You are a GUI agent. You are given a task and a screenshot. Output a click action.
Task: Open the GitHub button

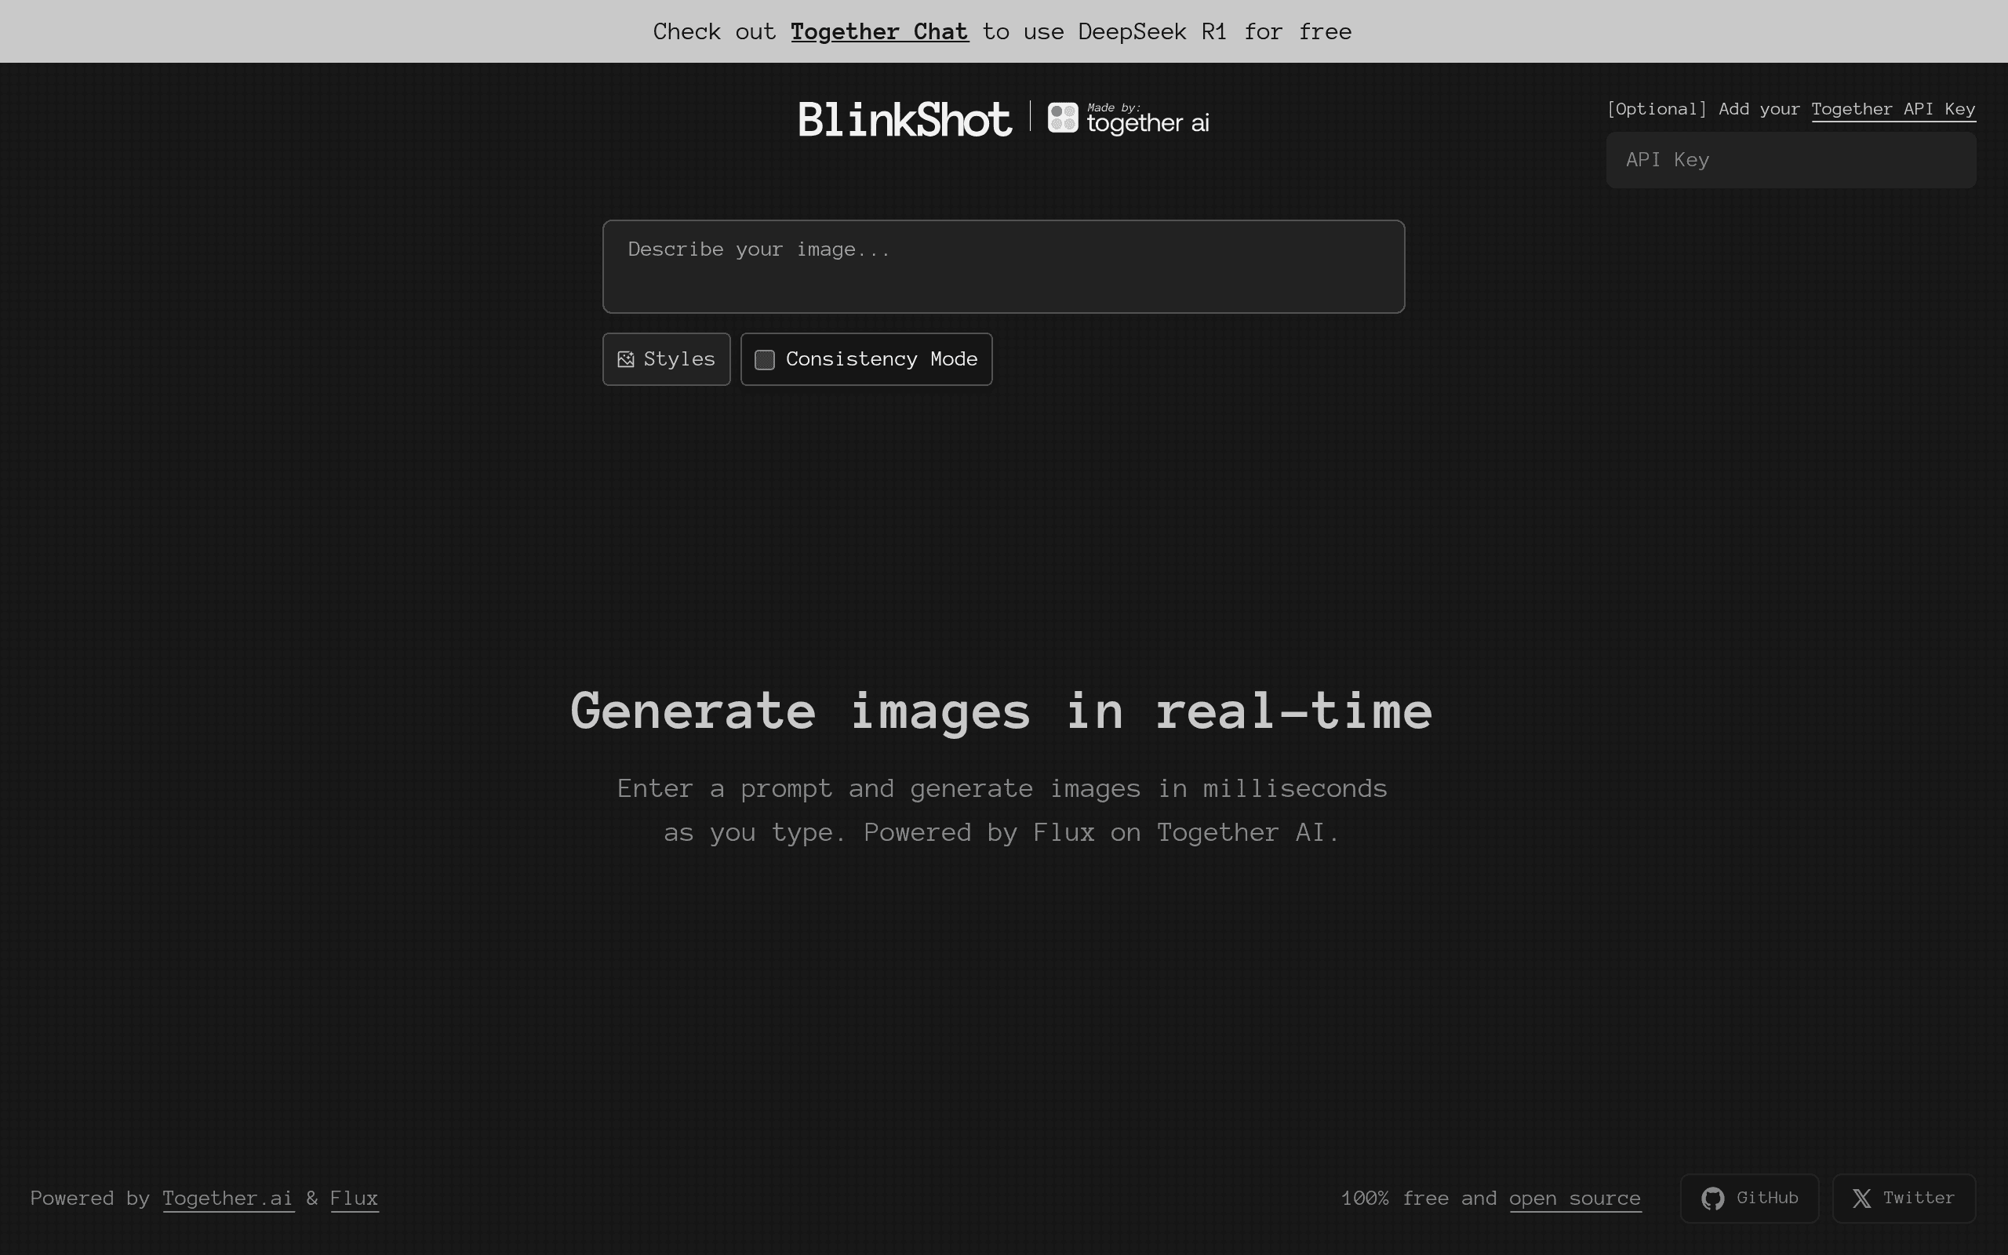coord(1749,1199)
